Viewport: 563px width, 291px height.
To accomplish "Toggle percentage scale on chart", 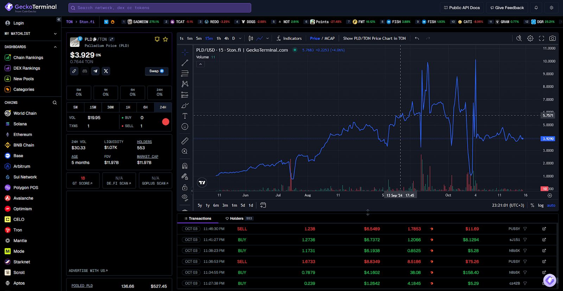I will tap(532, 205).
